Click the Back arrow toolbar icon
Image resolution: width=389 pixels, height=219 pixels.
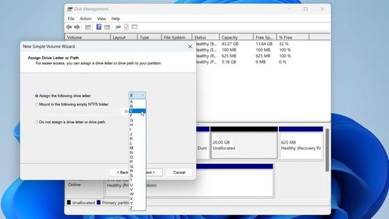pyautogui.click(x=69, y=27)
